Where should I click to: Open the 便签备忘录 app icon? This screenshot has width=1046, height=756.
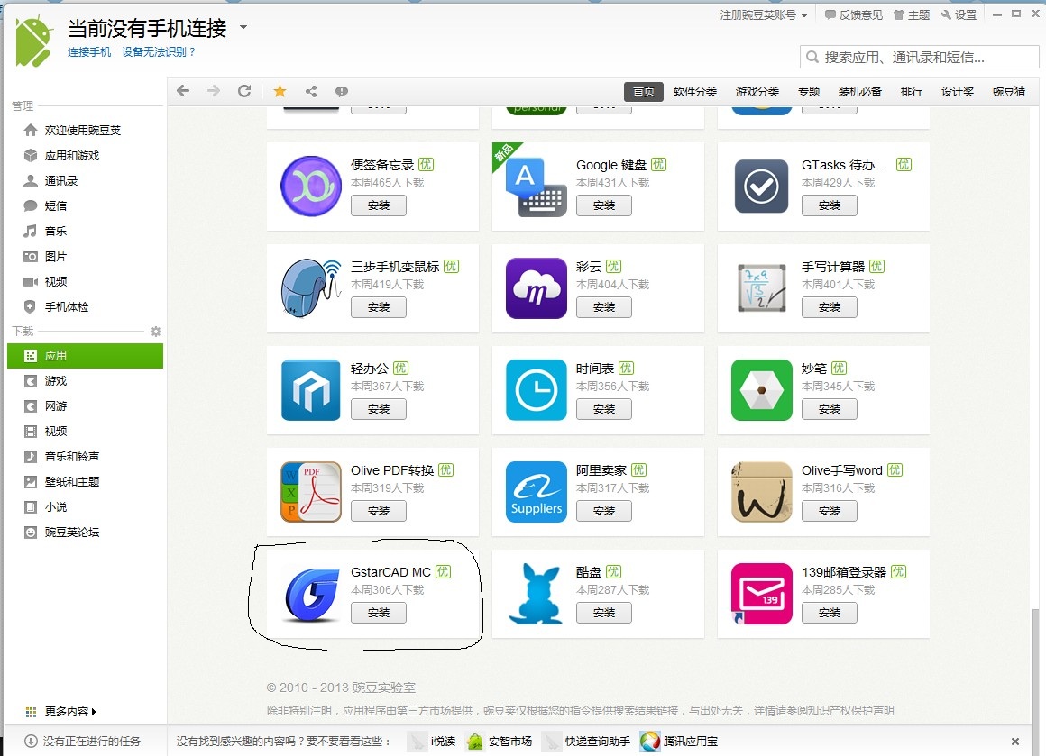(311, 186)
